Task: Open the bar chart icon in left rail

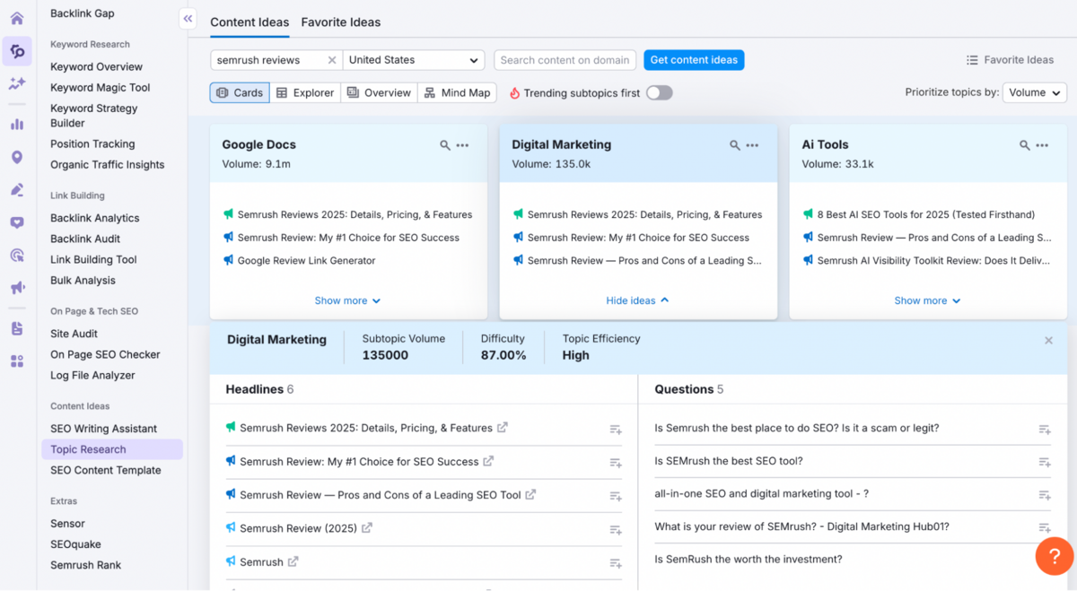Action: point(17,124)
